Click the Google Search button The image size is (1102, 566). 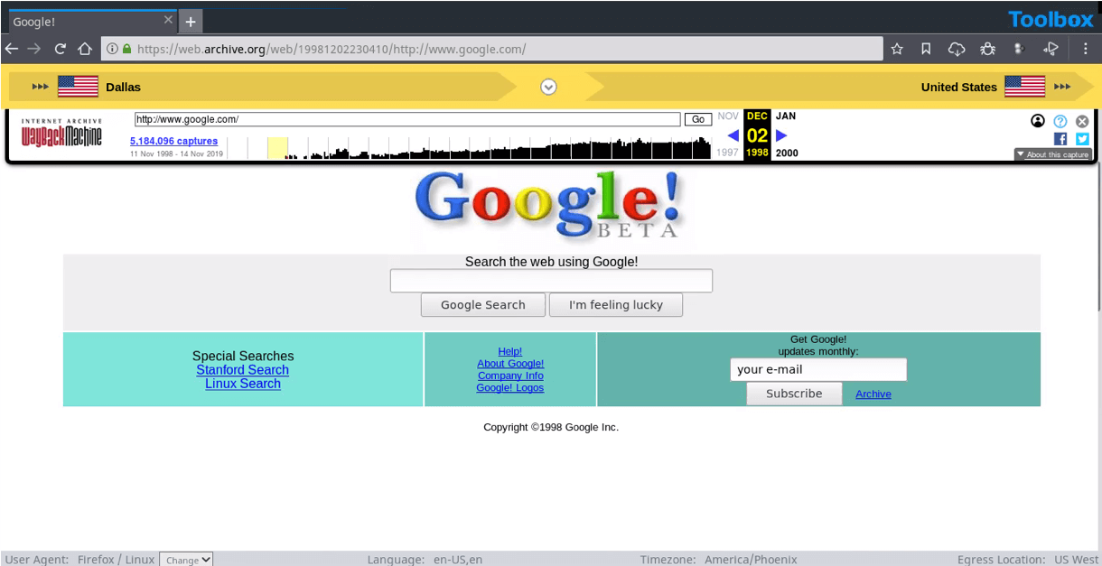tap(483, 305)
